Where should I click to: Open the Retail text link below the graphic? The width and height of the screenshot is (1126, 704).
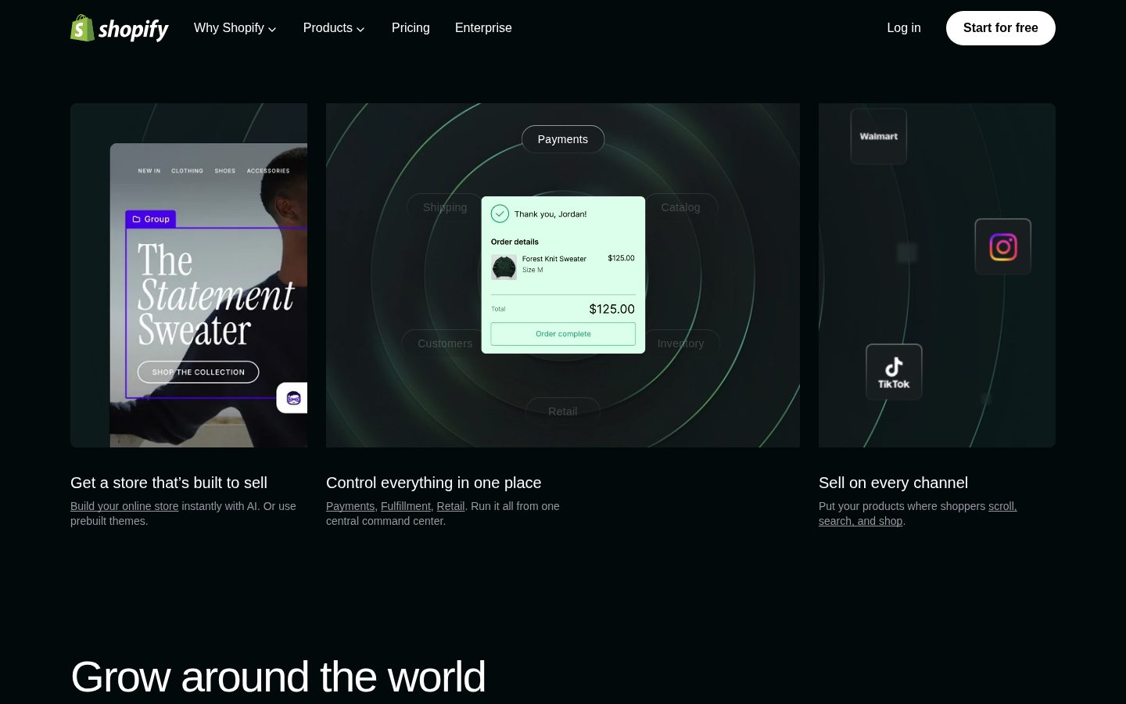[450, 506]
